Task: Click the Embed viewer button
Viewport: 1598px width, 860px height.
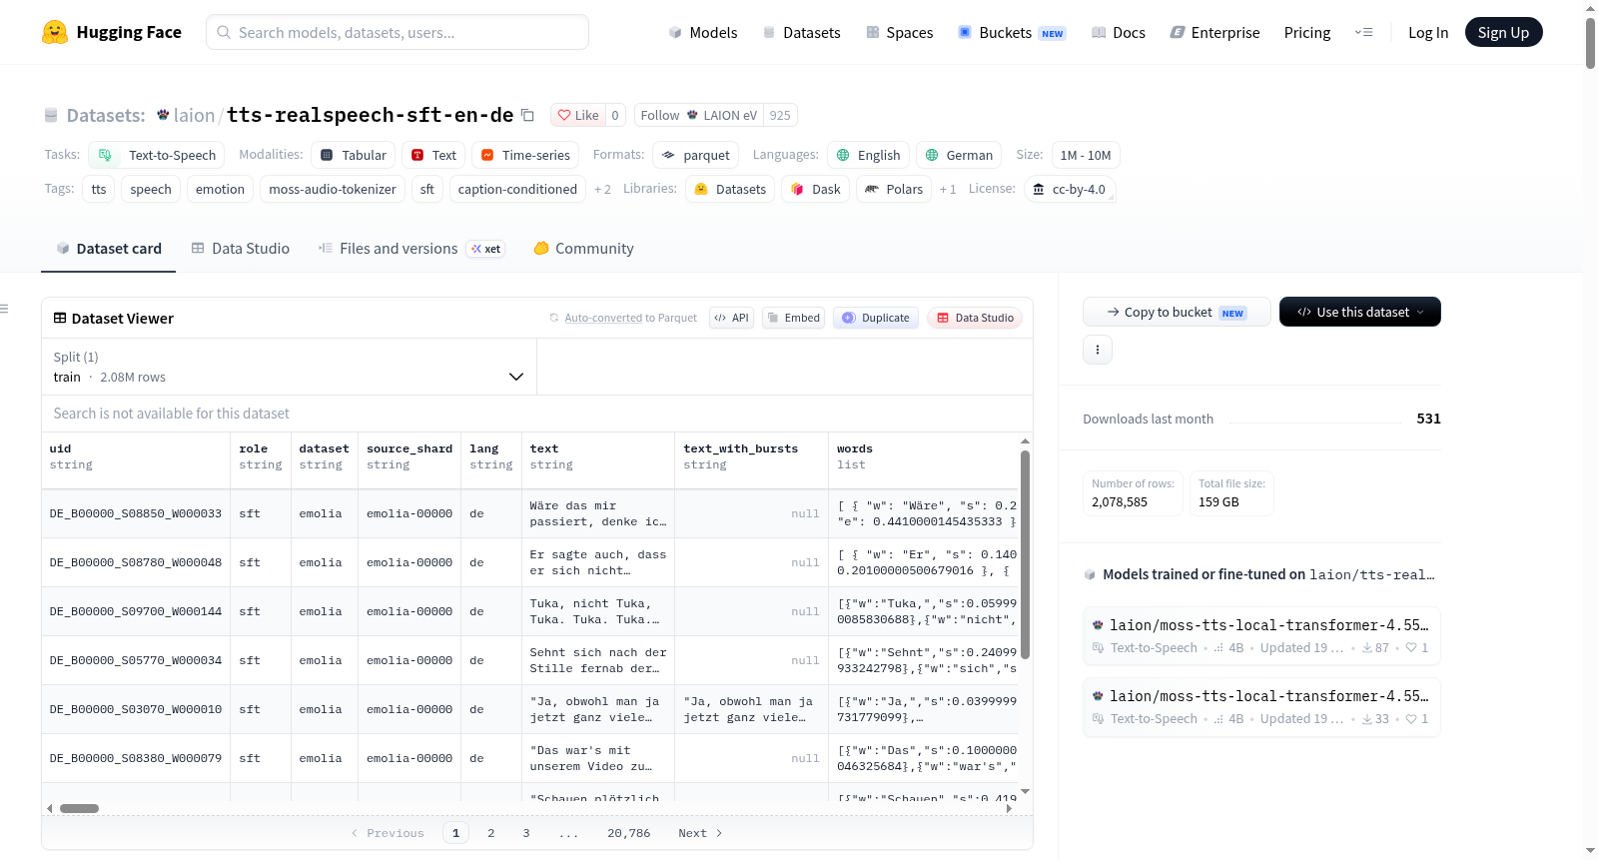Action: [x=793, y=318]
